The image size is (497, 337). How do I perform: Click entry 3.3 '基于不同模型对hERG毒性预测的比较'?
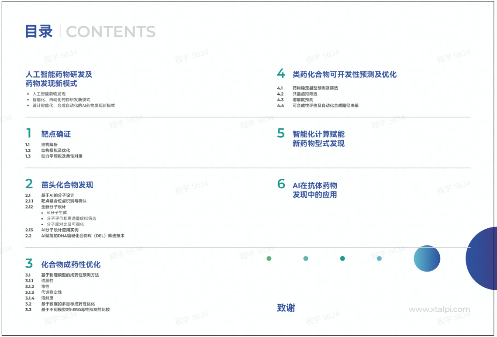click(76, 309)
